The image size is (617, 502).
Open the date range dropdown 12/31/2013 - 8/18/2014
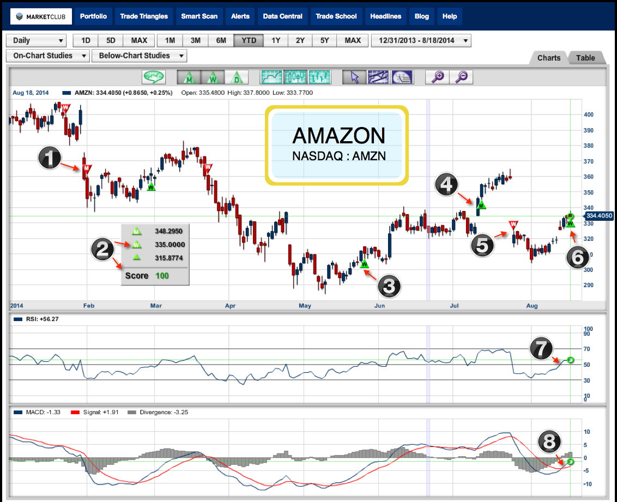pos(421,40)
